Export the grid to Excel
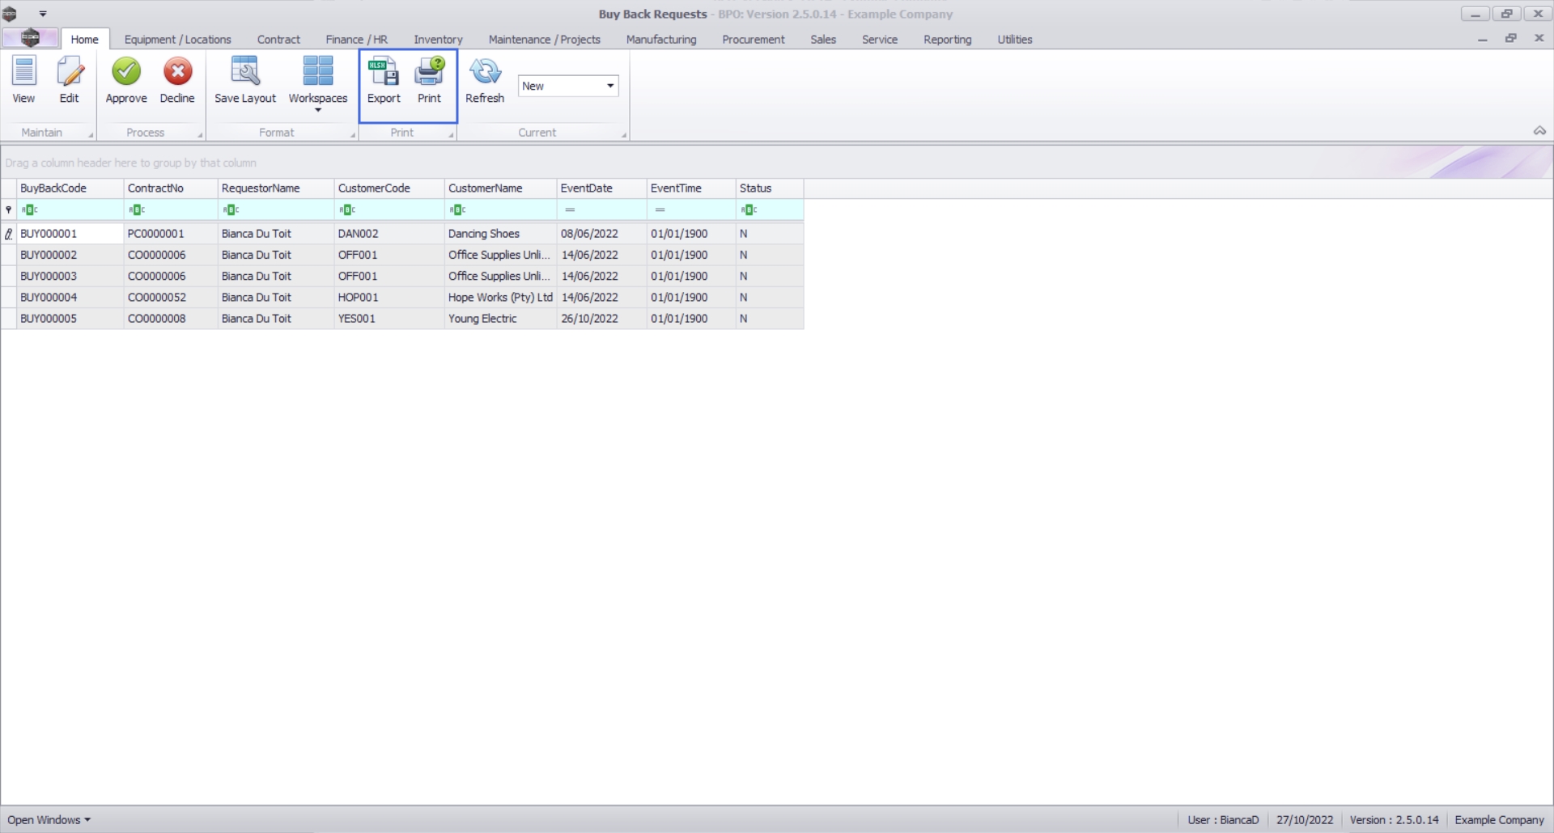The image size is (1554, 833). [384, 80]
